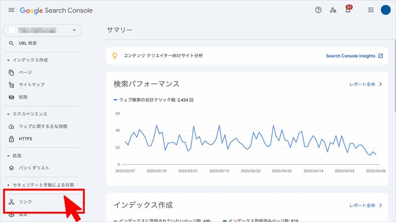Click the page vertical scrollbar
396x222 pixels.
click(x=395, y=76)
